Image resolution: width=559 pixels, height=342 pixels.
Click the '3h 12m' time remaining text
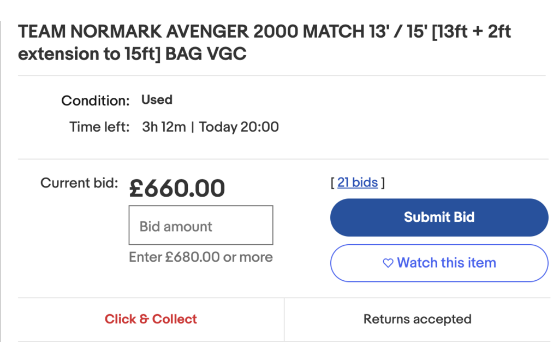point(164,127)
